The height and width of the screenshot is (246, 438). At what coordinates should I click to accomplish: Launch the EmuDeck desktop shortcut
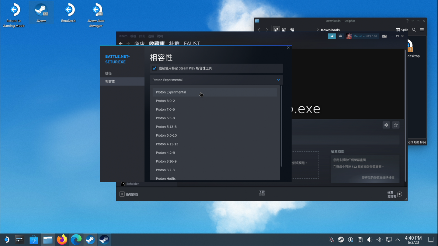pyautogui.click(x=68, y=13)
